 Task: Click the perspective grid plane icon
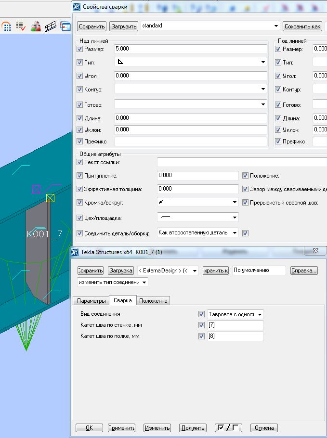[x=51, y=26]
